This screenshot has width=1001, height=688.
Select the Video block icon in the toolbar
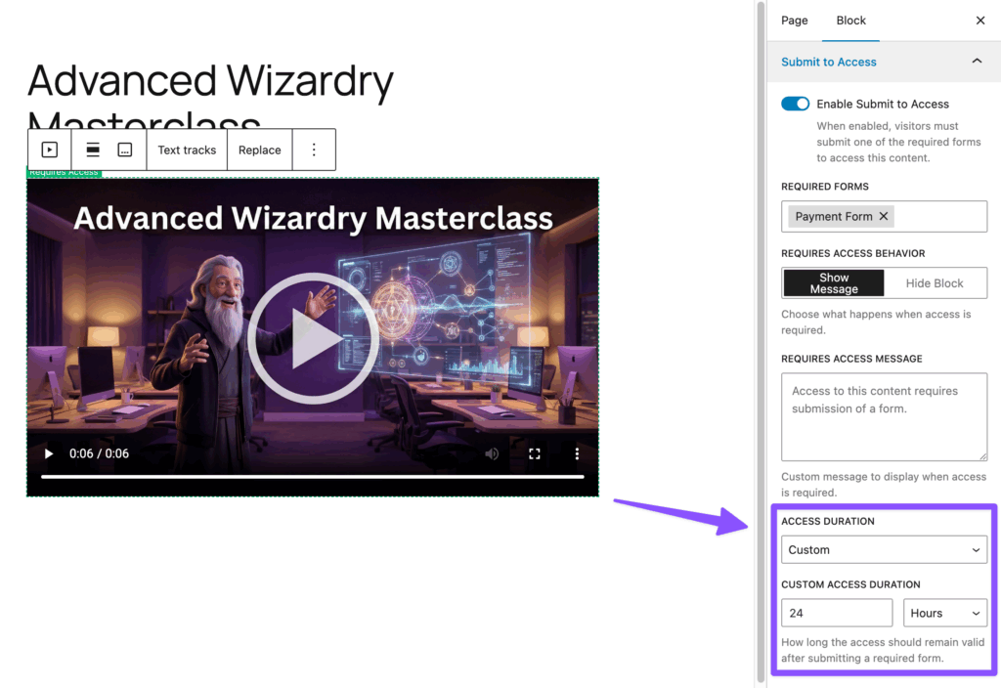49,149
